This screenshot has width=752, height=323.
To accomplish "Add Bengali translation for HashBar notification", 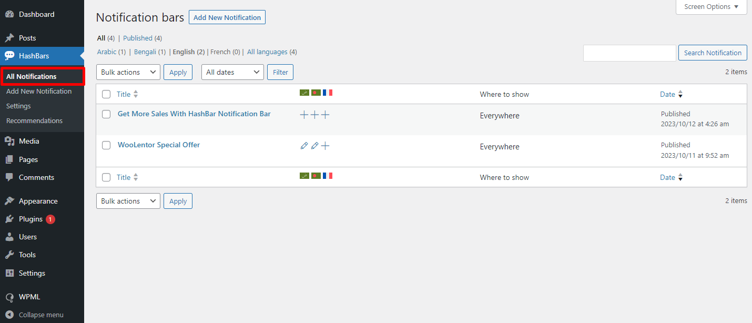I will 314,114.
